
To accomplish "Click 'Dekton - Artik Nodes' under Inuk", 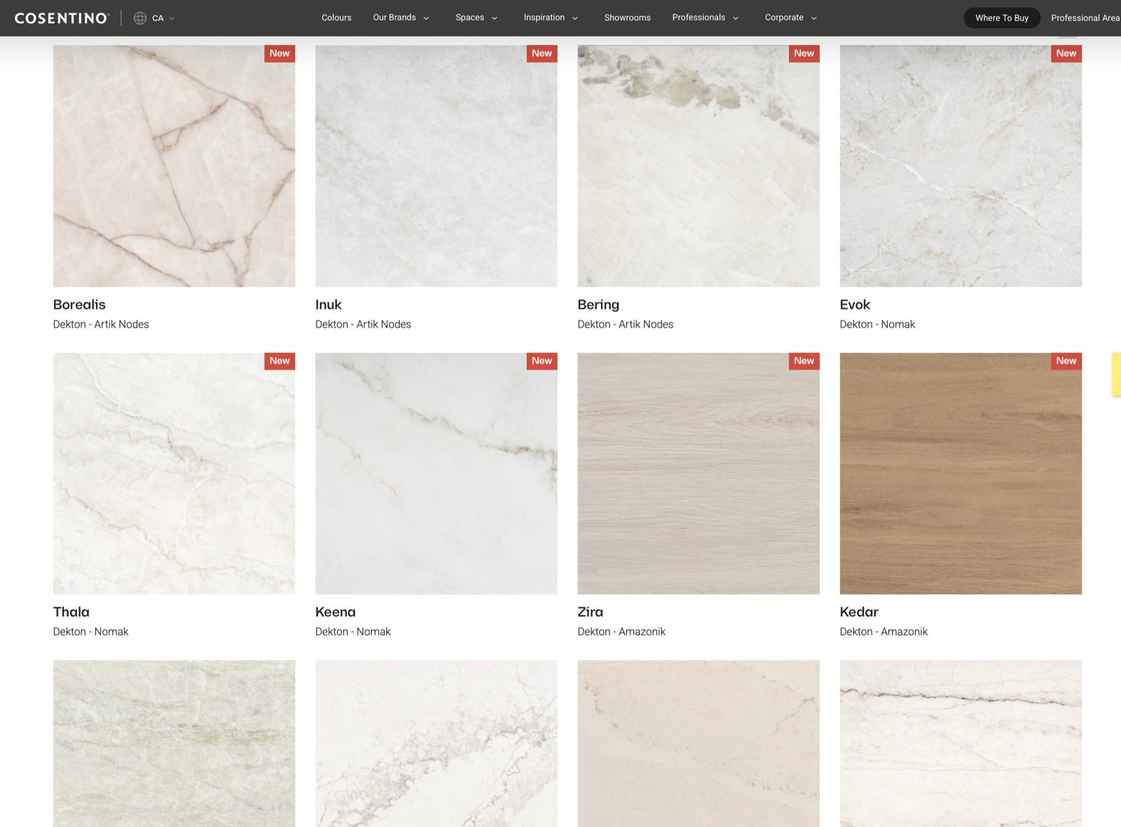I will 363,324.
